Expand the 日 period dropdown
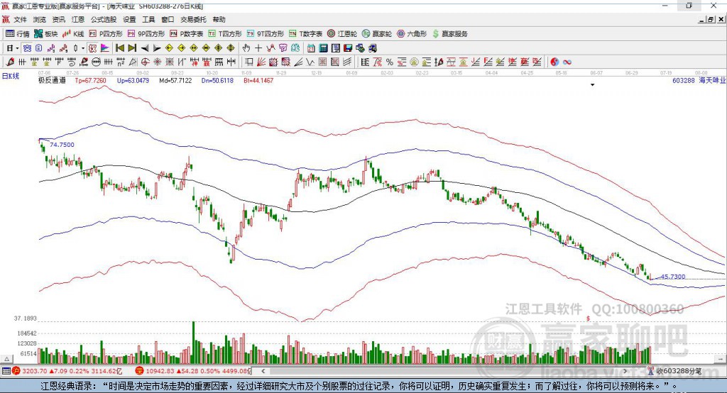727x393 pixels. (x=17, y=48)
